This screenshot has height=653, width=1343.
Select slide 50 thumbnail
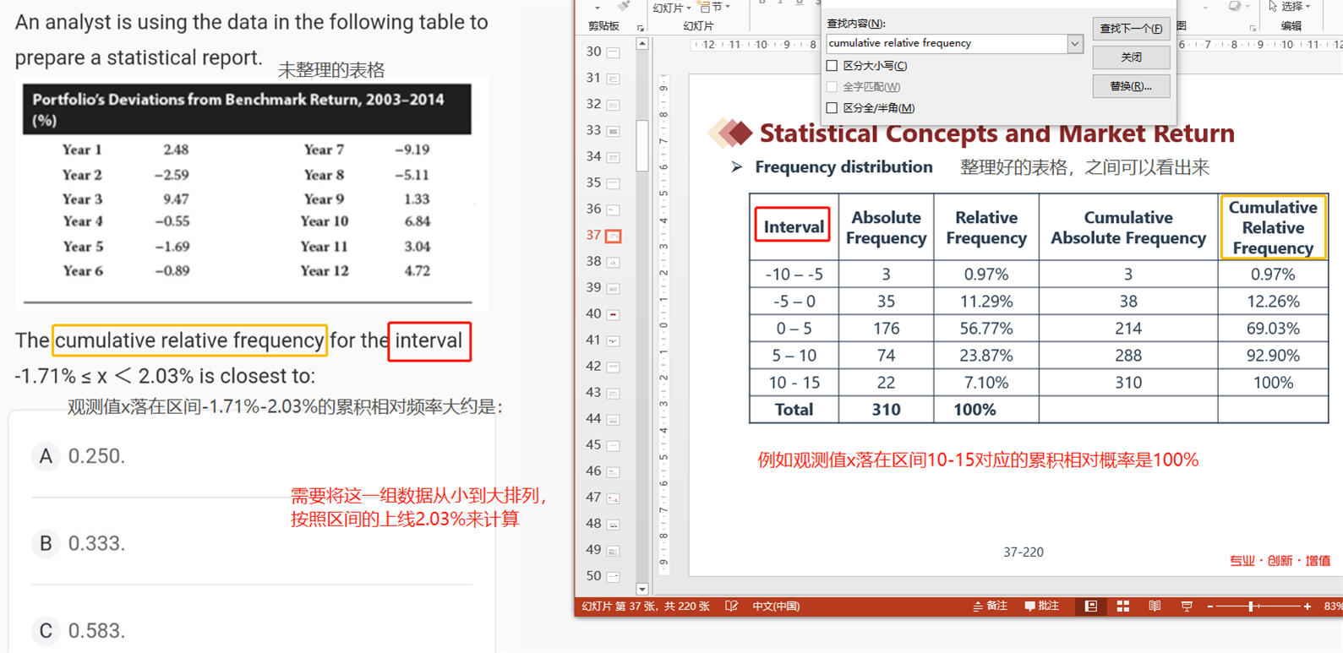pyautogui.click(x=614, y=576)
